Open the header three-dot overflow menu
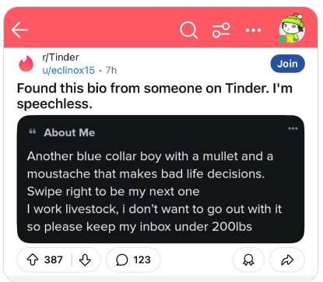Viewport: 323px width, 282px height. (x=253, y=30)
